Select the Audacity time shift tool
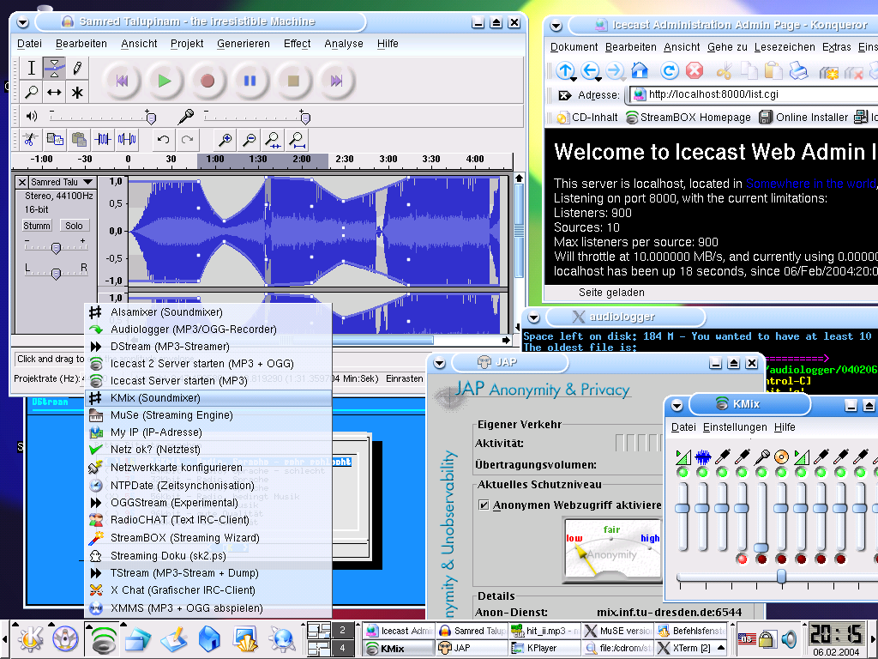The image size is (878, 659). (54, 92)
